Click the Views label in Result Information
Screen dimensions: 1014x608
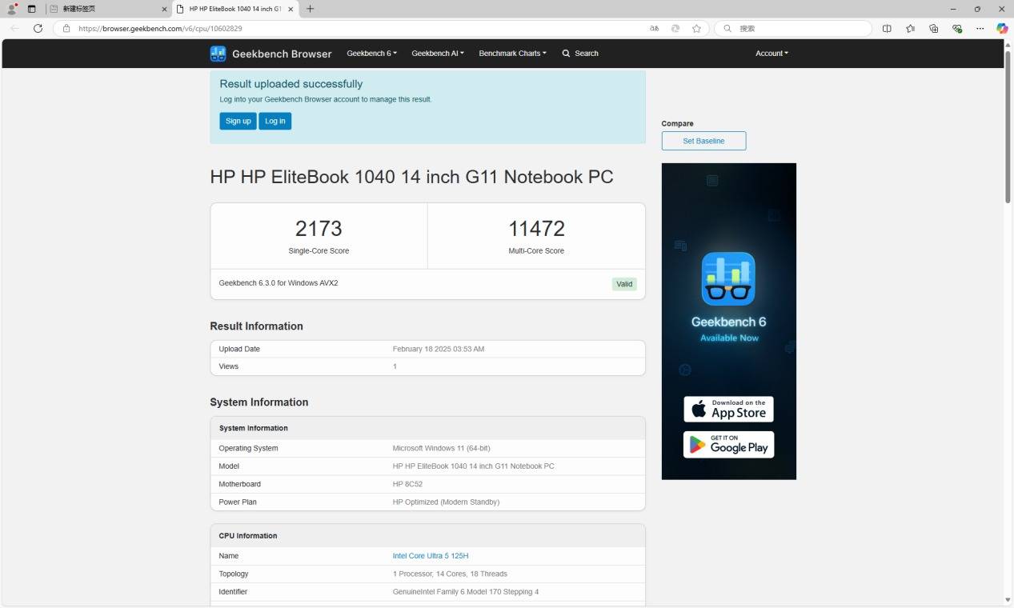pyautogui.click(x=229, y=366)
